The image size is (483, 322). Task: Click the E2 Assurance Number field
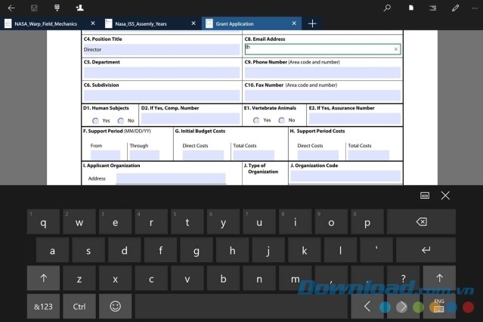pyautogui.click(x=355, y=119)
